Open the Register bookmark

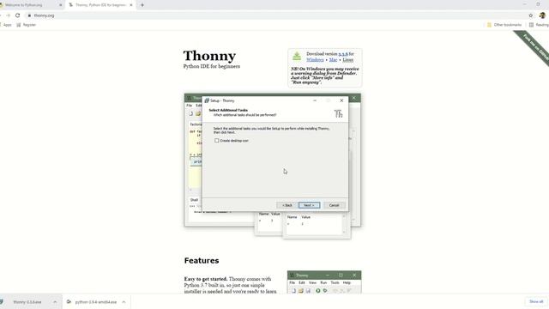tap(27, 25)
